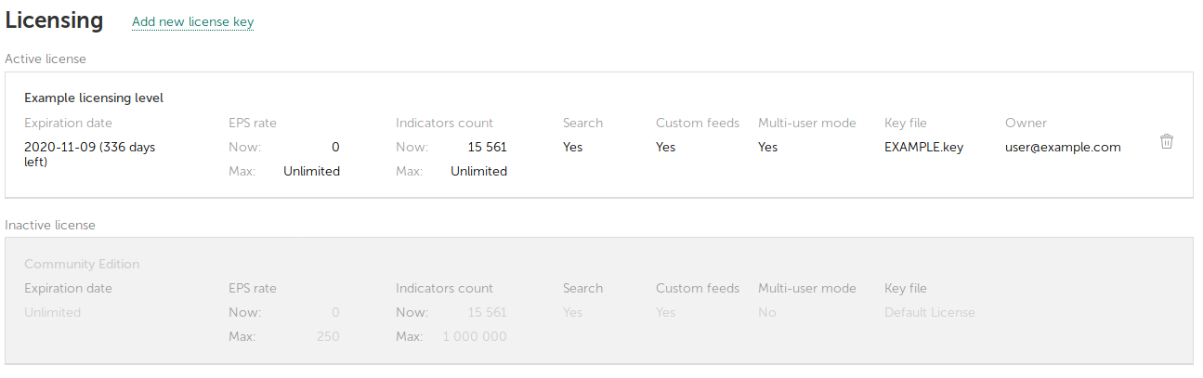The image size is (1203, 378).
Task: Click the 1 000 000 max indicators value
Action: click(x=475, y=336)
